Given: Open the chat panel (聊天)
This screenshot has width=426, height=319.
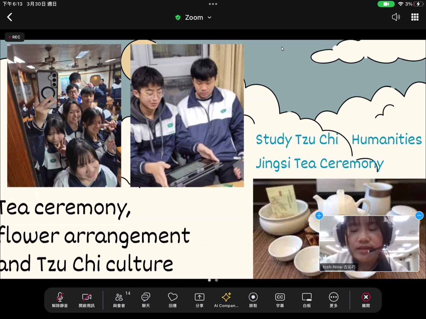Looking at the screenshot, I should click(146, 300).
